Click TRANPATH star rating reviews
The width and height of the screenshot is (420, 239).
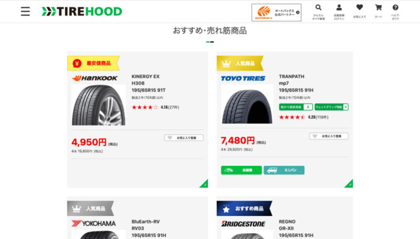[x=303, y=117]
